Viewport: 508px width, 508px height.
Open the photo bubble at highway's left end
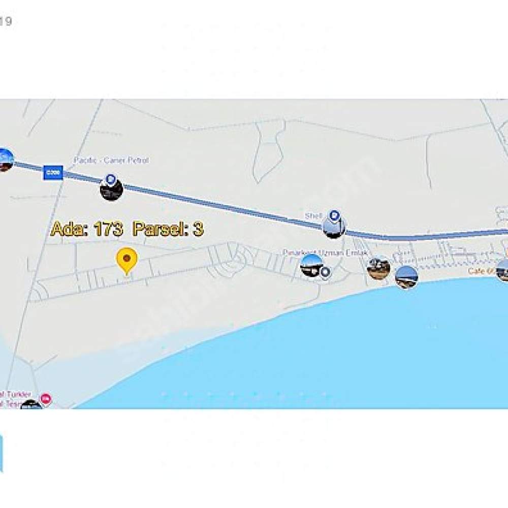(5, 160)
